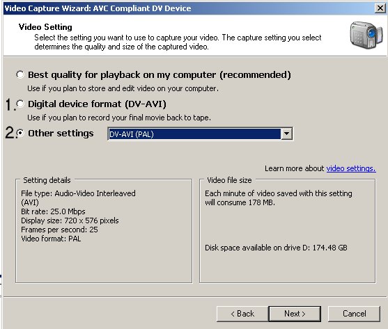The height and width of the screenshot is (329, 388).
Task: Select the Other settings radio button
Action: (20, 133)
